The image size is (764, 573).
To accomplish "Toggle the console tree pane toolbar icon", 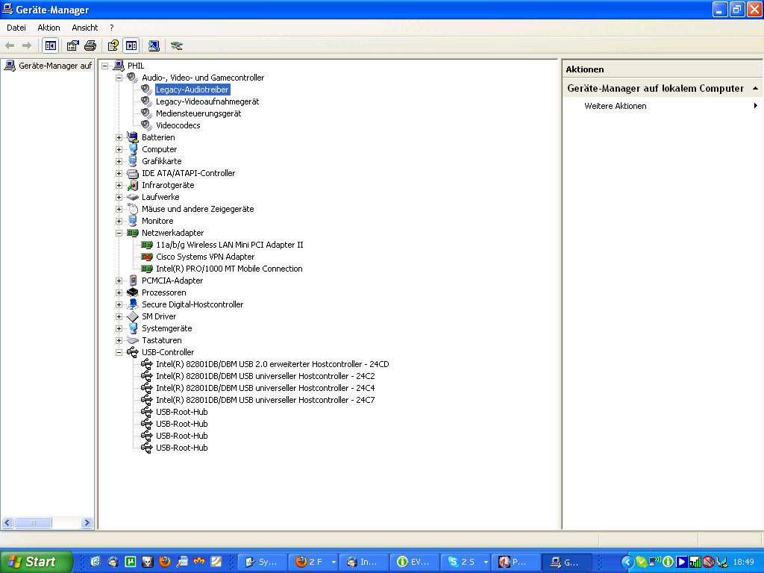I will coord(50,46).
